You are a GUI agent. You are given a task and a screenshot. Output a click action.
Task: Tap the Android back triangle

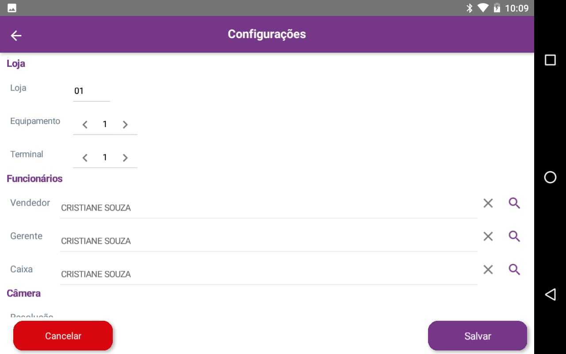(x=550, y=295)
